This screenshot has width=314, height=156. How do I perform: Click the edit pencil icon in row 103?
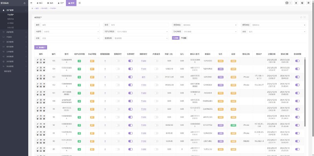pyautogui.click(x=37, y=75)
